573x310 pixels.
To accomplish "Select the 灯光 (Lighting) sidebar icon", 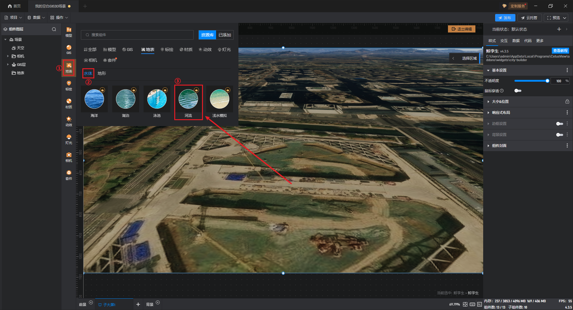I will tap(69, 139).
